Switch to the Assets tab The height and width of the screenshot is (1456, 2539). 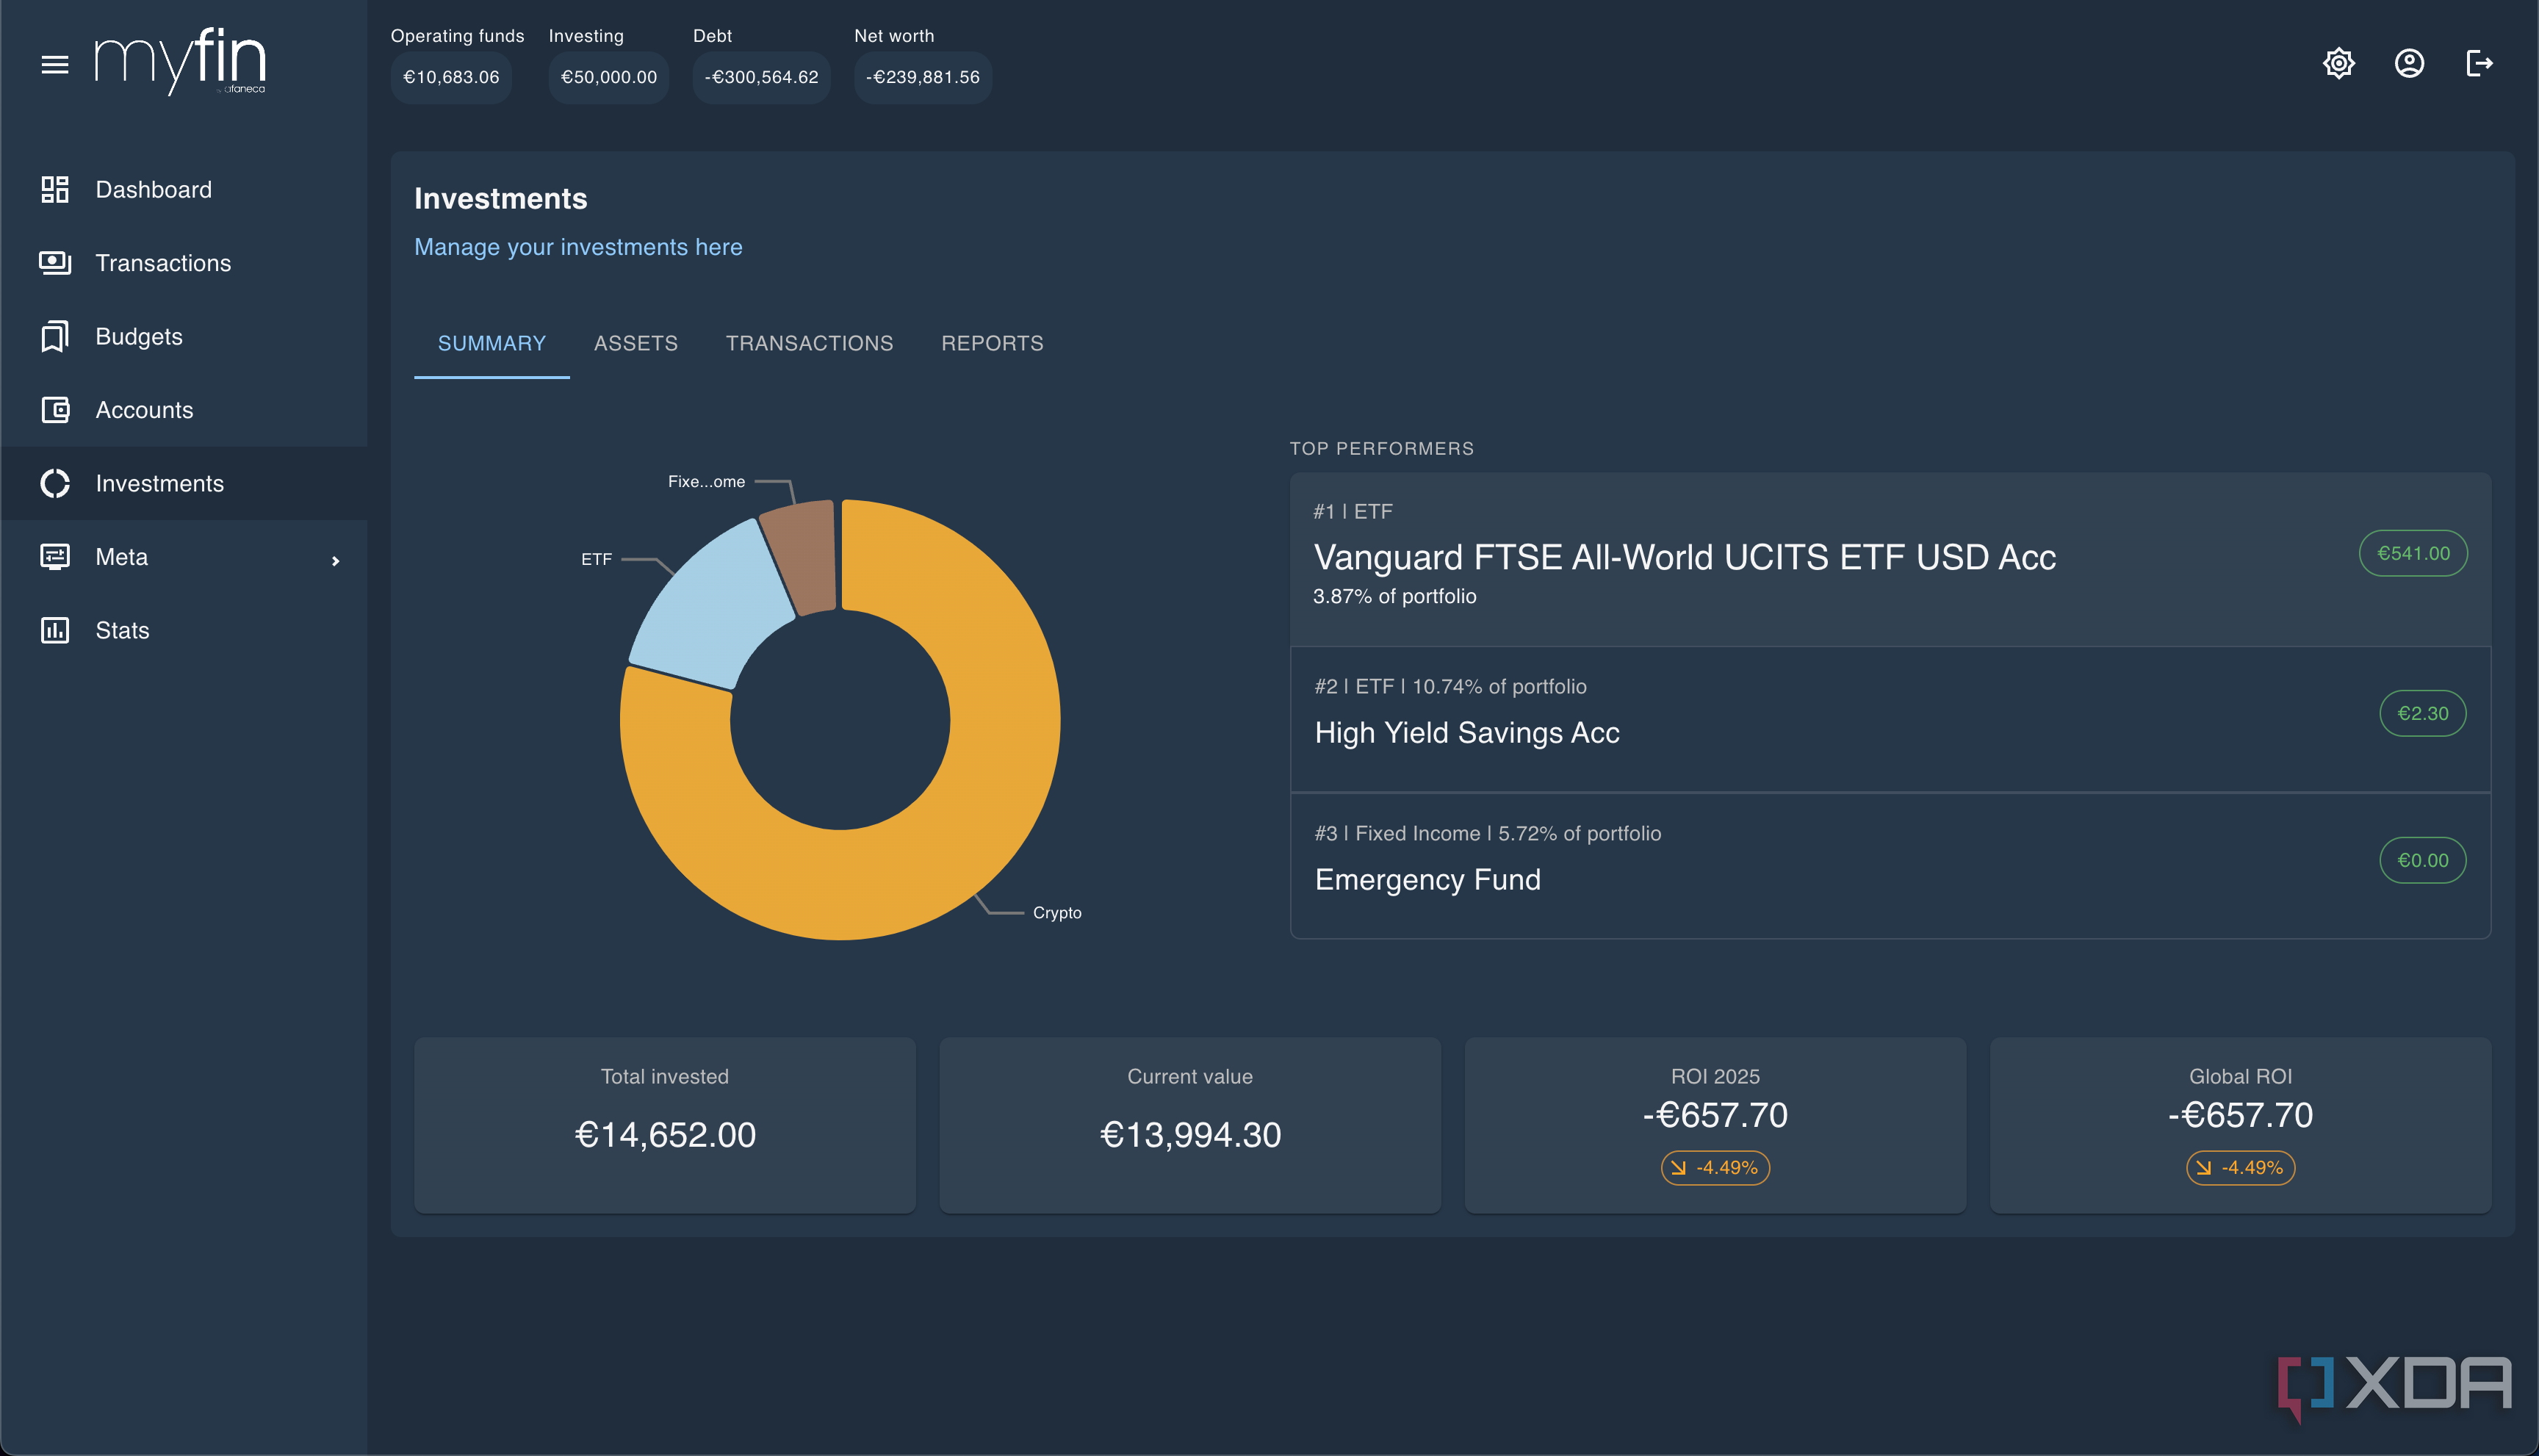[636, 343]
